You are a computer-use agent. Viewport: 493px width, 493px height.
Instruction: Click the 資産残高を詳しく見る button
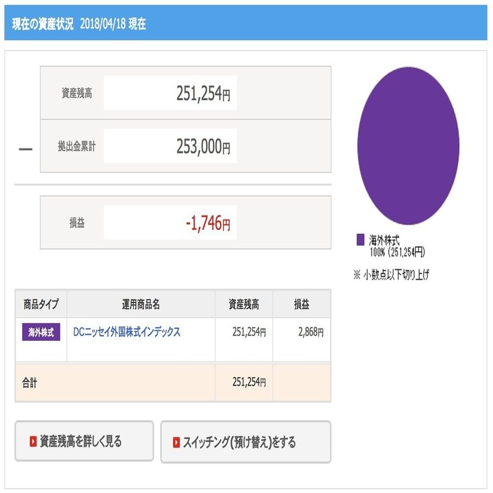[84, 441]
